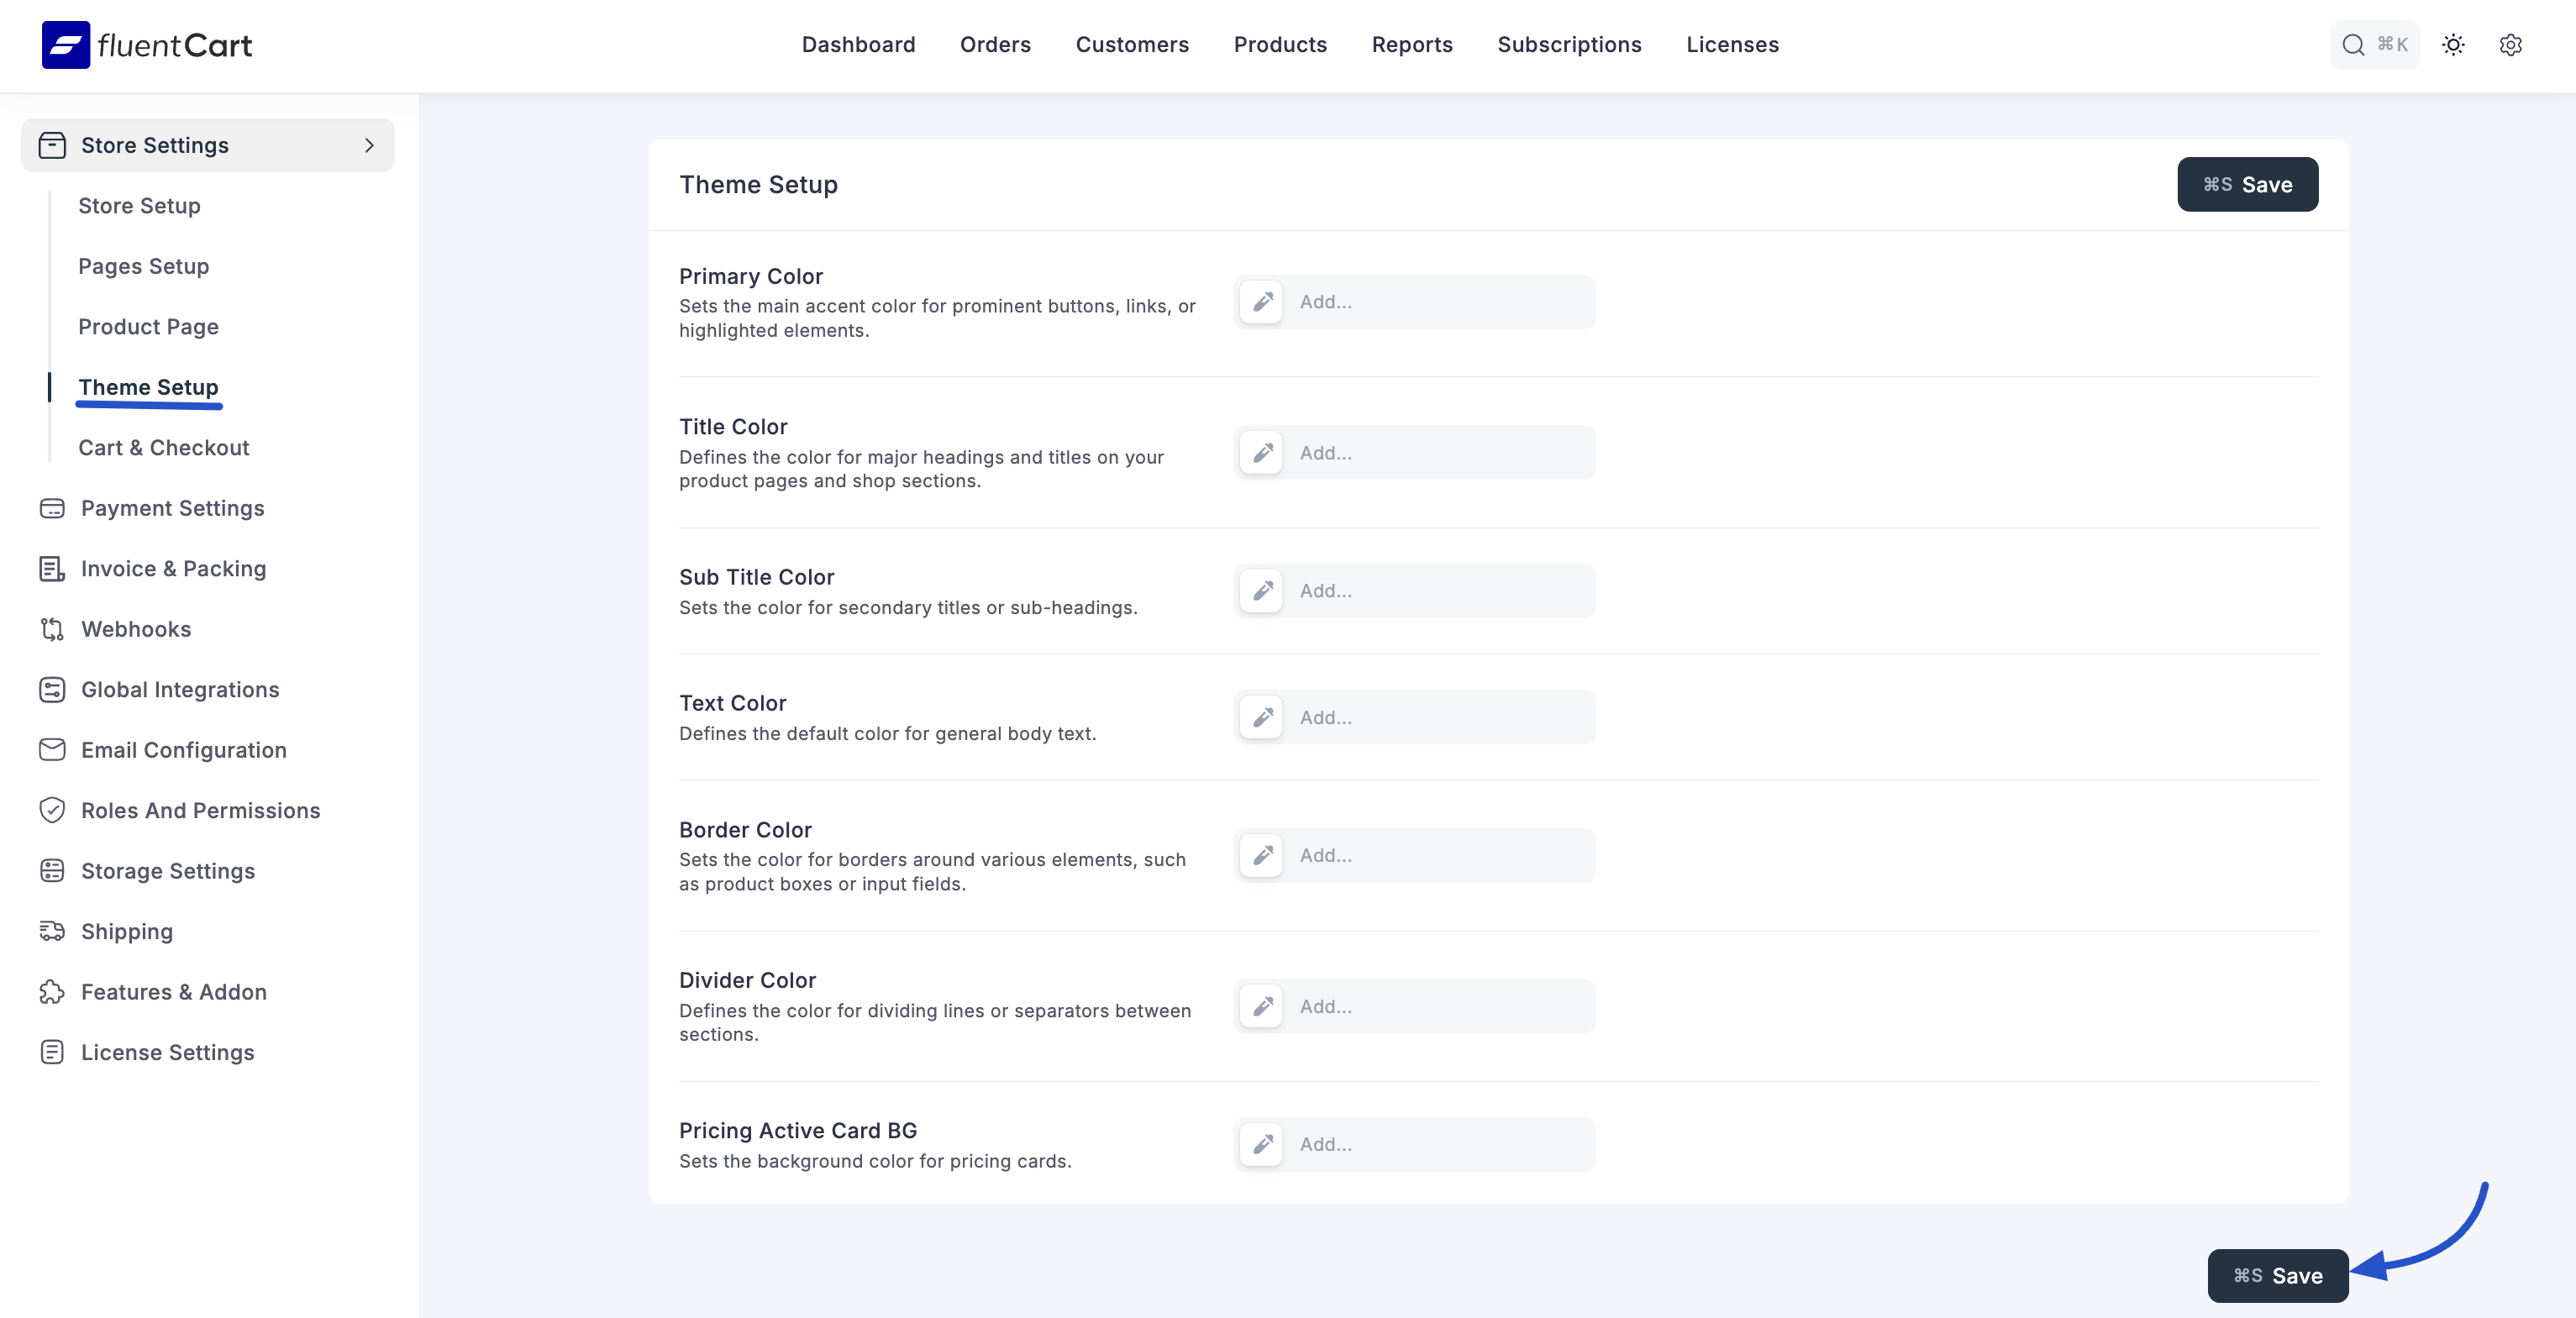Viewport: 2576px width, 1318px height.
Task: Open the Border Color picker swatch
Action: coord(1262,855)
